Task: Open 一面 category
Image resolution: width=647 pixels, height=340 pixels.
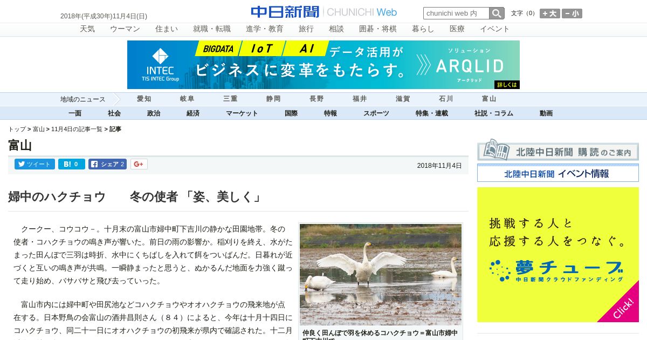Action: tap(75, 113)
